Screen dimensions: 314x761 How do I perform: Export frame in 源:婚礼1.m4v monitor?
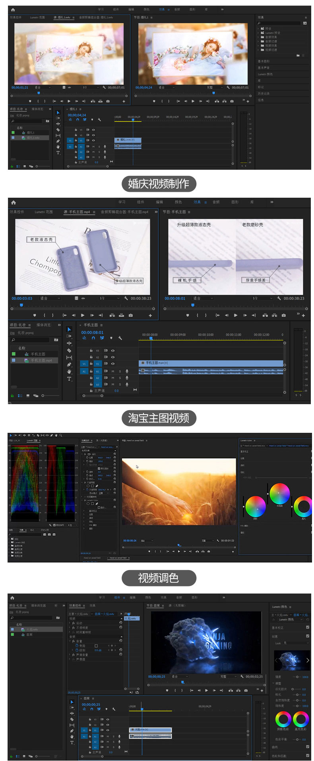108,101
